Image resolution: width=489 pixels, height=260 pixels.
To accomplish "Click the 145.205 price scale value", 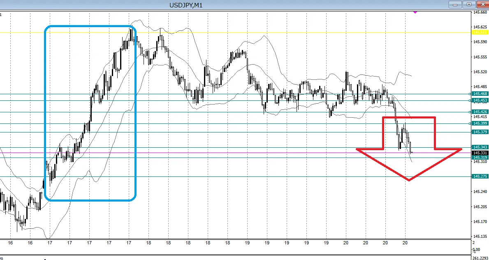I will [x=480, y=207].
